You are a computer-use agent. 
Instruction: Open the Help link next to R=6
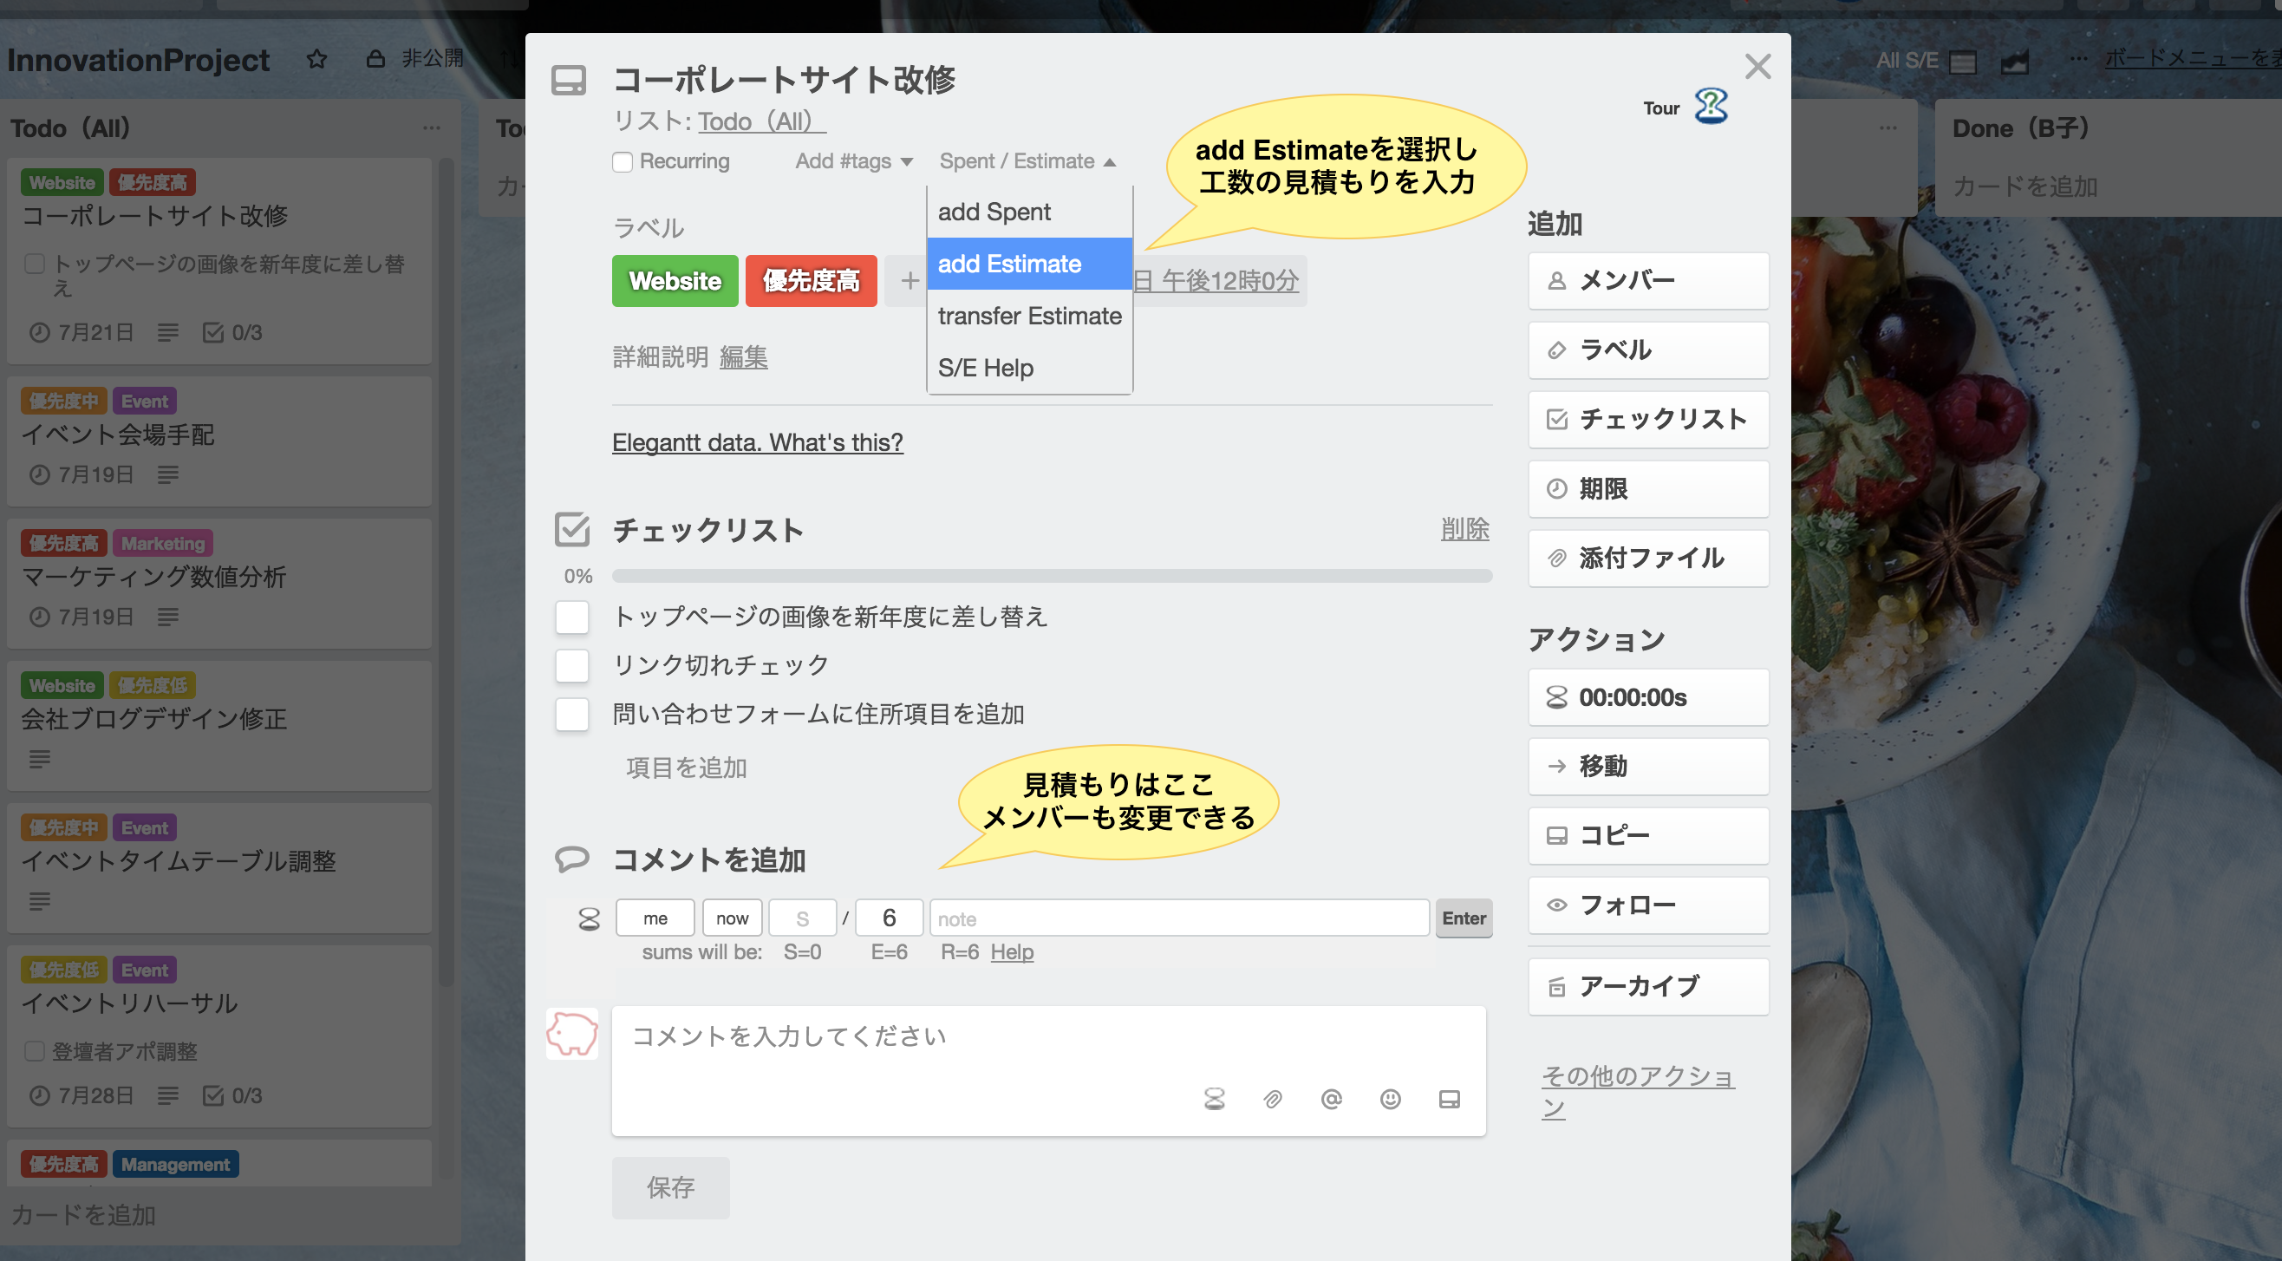1012,952
